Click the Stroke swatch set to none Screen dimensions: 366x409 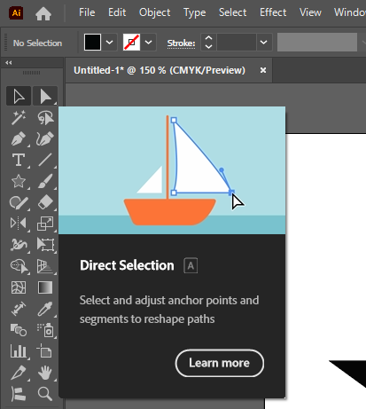[131, 43]
